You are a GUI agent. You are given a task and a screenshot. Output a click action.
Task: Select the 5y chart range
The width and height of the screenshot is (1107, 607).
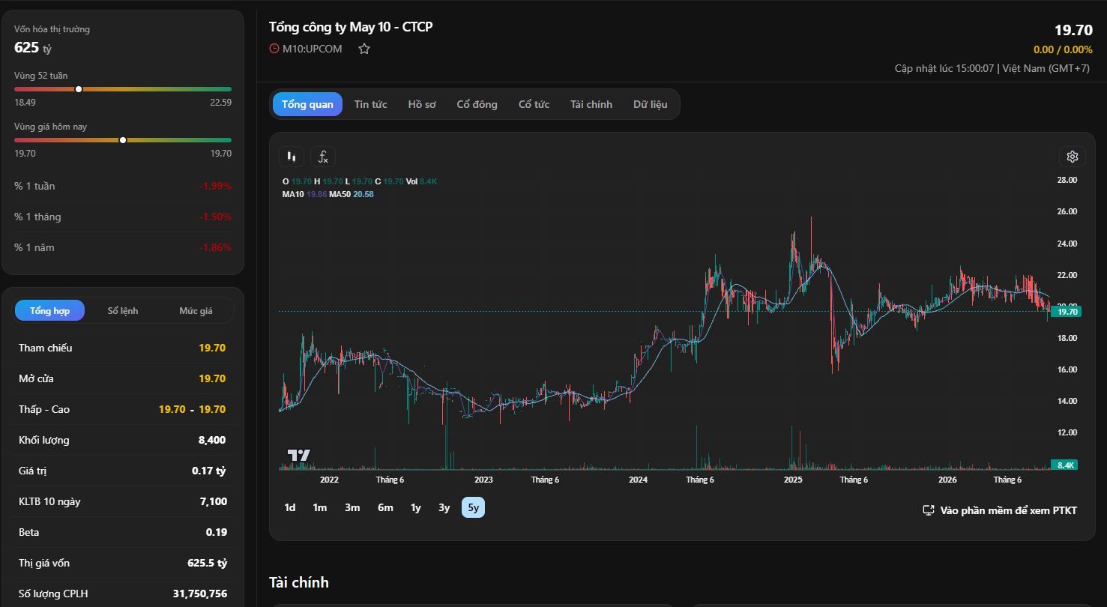pyautogui.click(x=474, y=507)
